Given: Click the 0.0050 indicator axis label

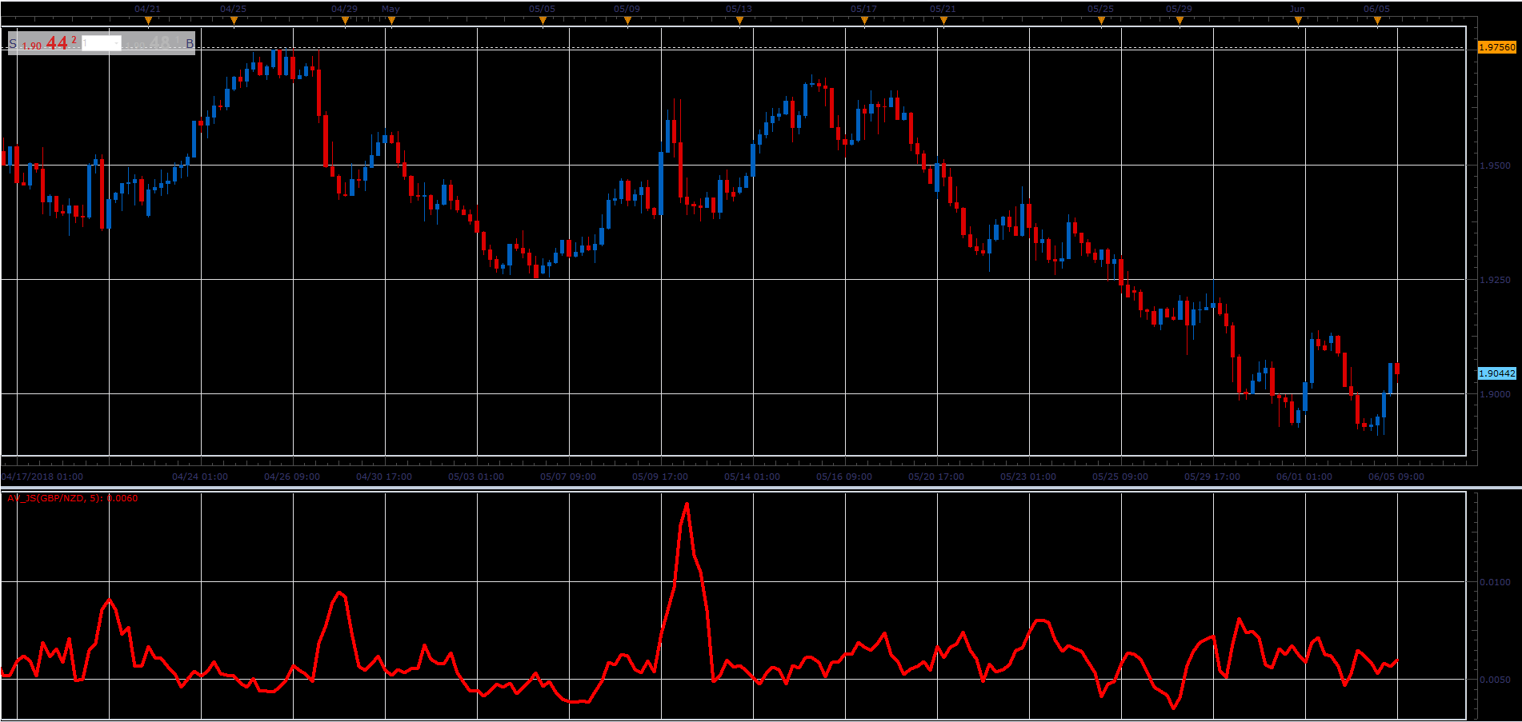Looking at the screenshot, I should (x=1496, y=680).
